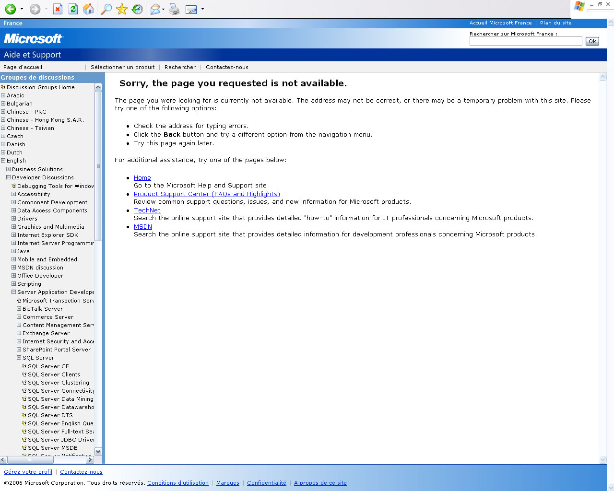The image size is (614, 491).
Task: Open SQL Server Data Mining group icon
Action: [x=24, y=399]
